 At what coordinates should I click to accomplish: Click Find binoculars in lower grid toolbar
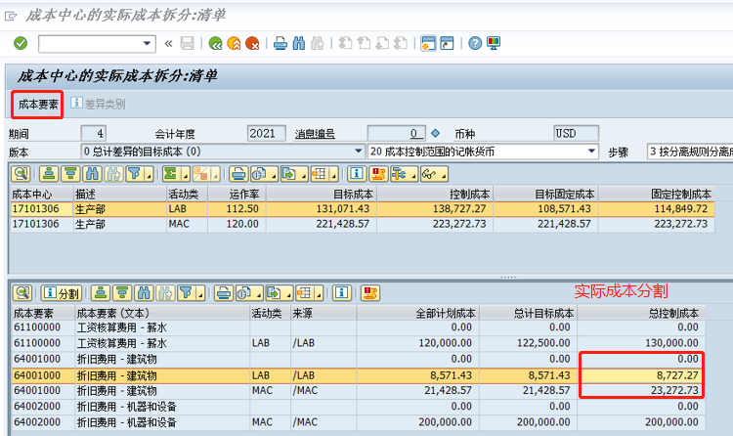[144, 293]
